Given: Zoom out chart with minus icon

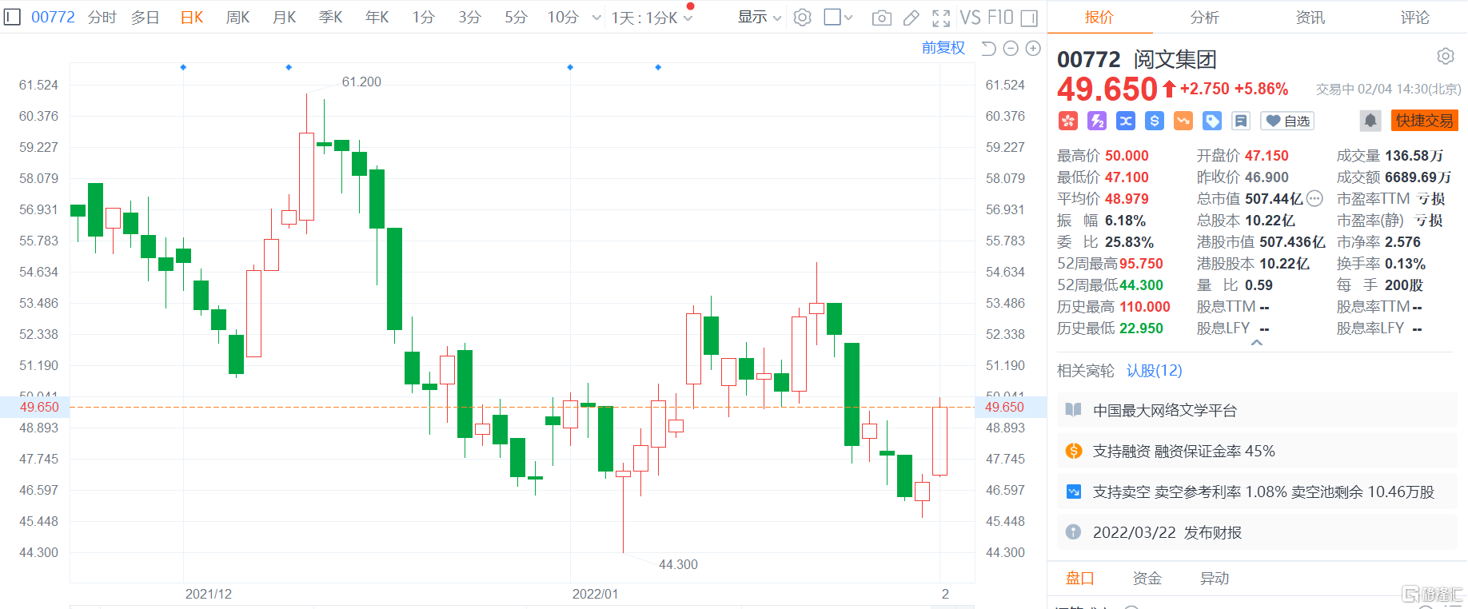Looking at the screenshot, I should [x=1011, y=49].
